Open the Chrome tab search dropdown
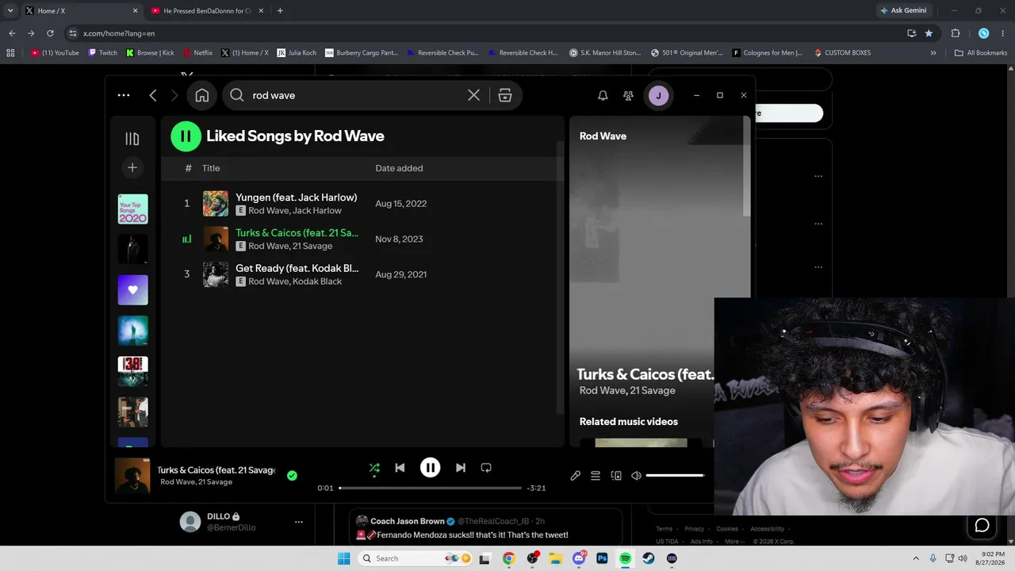This screenshot has height=571, width=1015. pyautogui.click(x=10, y=11)
